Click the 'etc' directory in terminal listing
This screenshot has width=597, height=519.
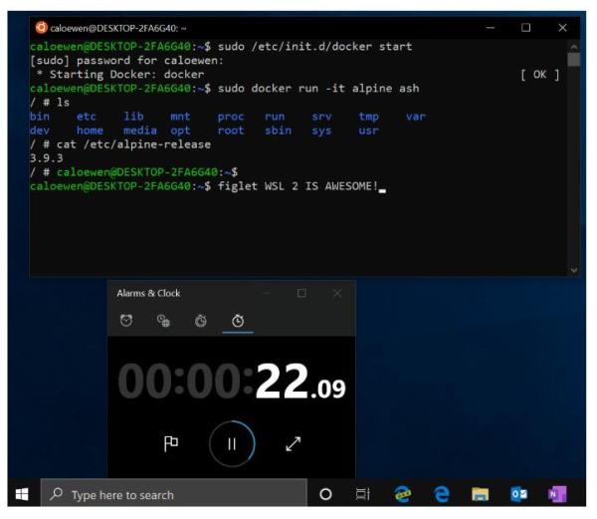(x=87, y=117)
